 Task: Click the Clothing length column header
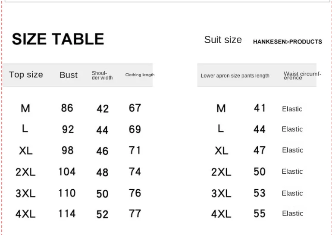coord(140,75)
